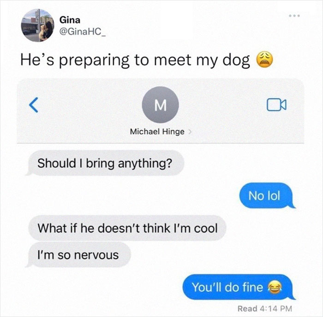Expand Michael Hinge contact details chevron
323x317 pixels.
click(x=190, y=132)
